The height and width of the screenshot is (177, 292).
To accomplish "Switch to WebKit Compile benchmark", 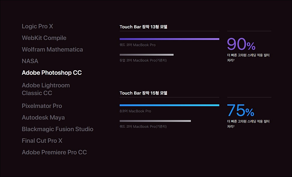I will click(x=44, y=38).
